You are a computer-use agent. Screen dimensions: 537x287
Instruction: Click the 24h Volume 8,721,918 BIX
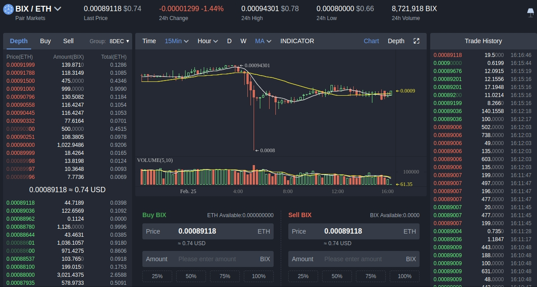click(414, 8)
